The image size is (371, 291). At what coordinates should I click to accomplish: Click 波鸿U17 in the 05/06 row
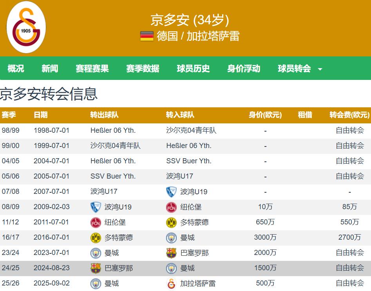click(x=179, y=176)
